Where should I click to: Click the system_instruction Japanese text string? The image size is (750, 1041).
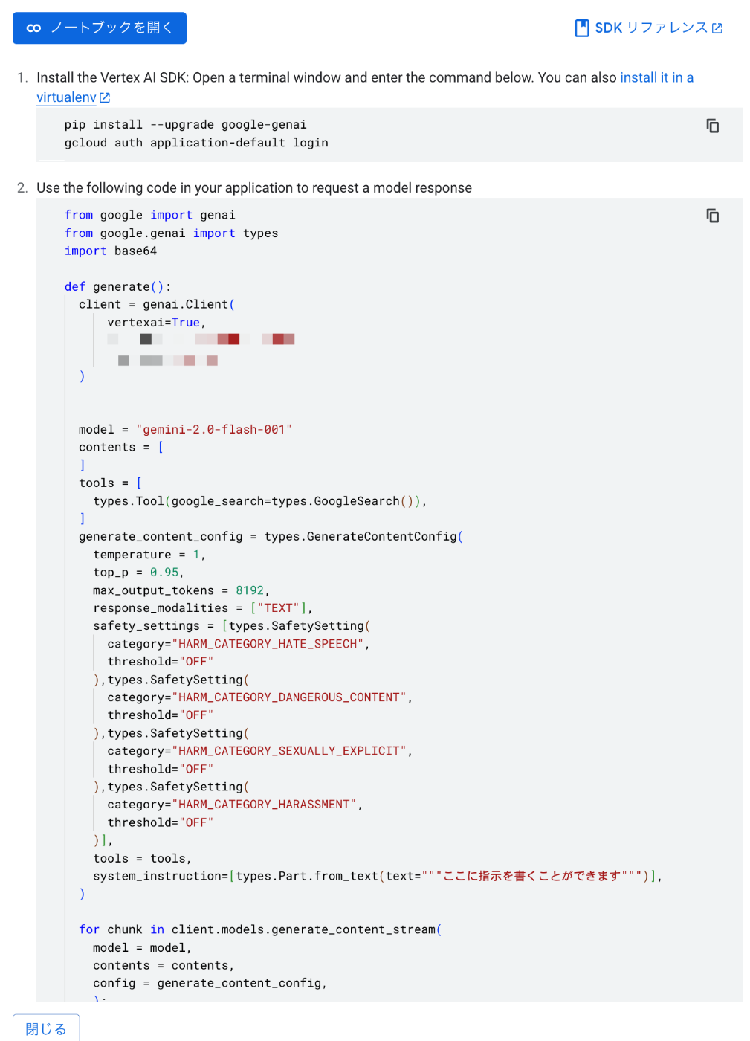(532, 876)
